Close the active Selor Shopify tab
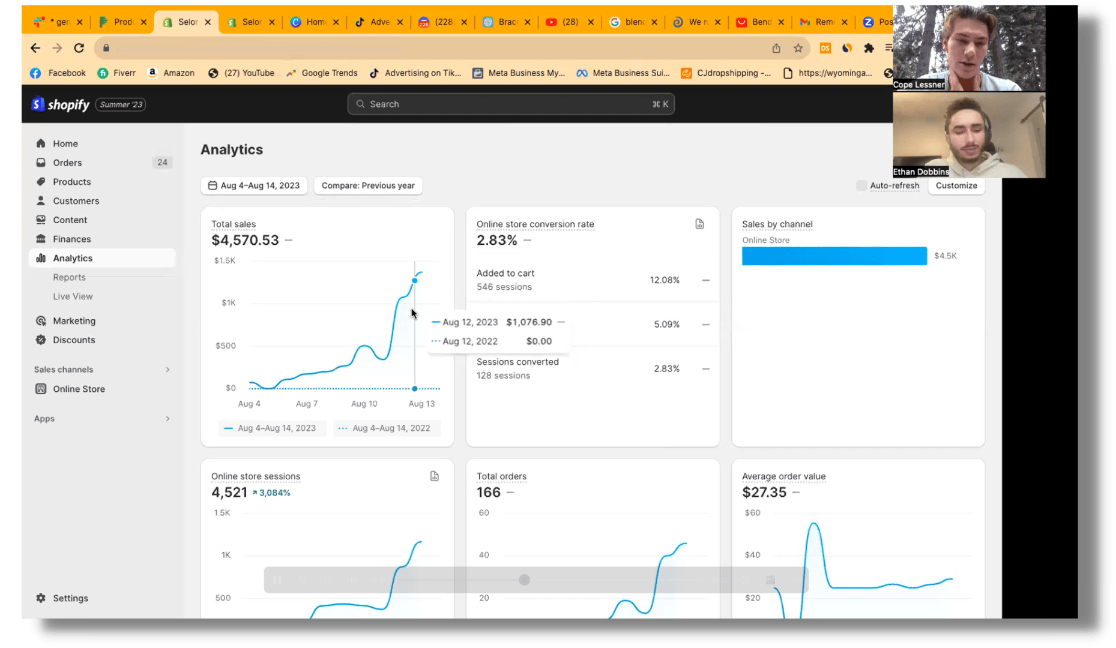Image resolution: width=1116 pixels, height=648 pixels. click(x=208, y=22)
